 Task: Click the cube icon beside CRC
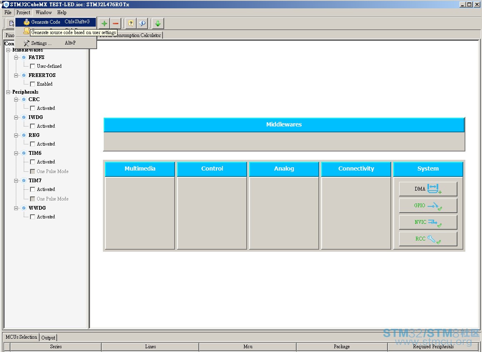point(24,99)
